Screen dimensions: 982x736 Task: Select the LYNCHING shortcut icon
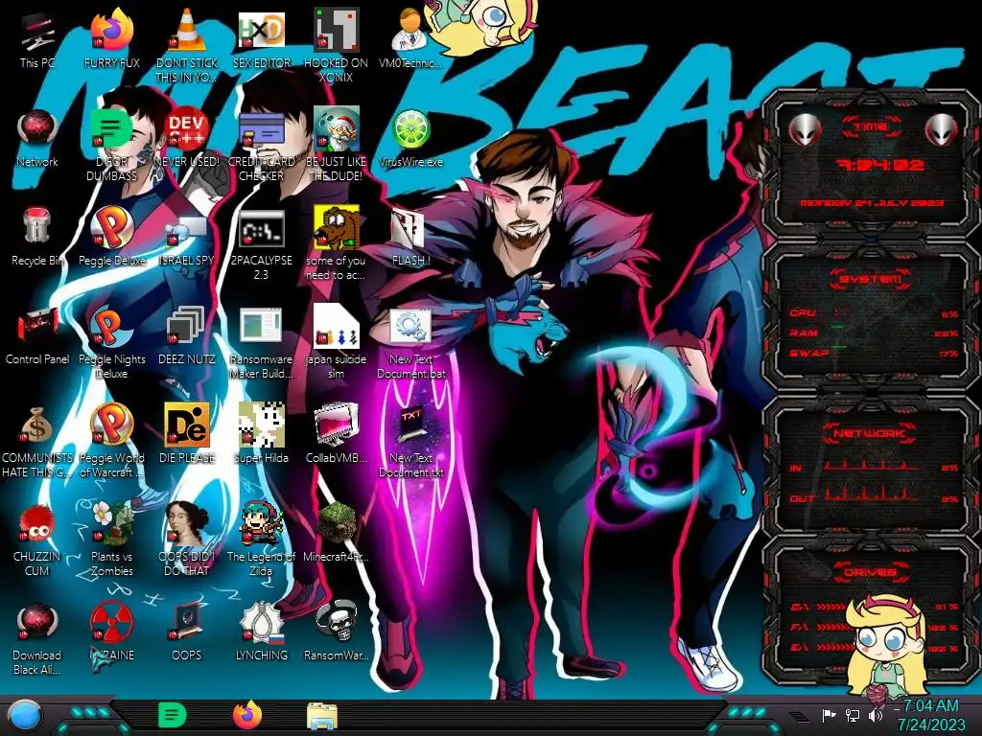point(261,632)
